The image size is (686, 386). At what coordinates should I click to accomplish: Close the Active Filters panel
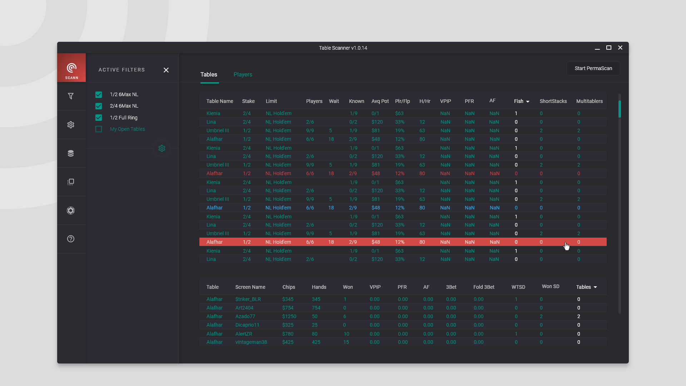(x=166, y=70)
